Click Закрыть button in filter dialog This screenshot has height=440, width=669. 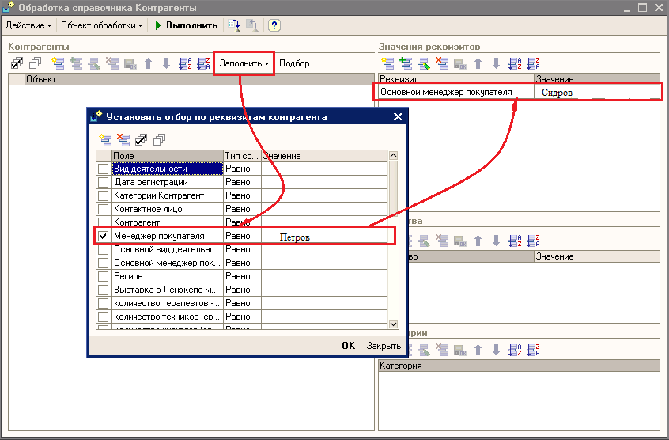(384, 346)
